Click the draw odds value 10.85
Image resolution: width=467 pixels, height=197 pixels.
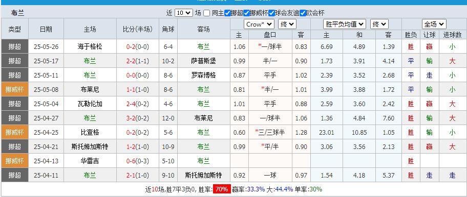click(x=359, y=132)
